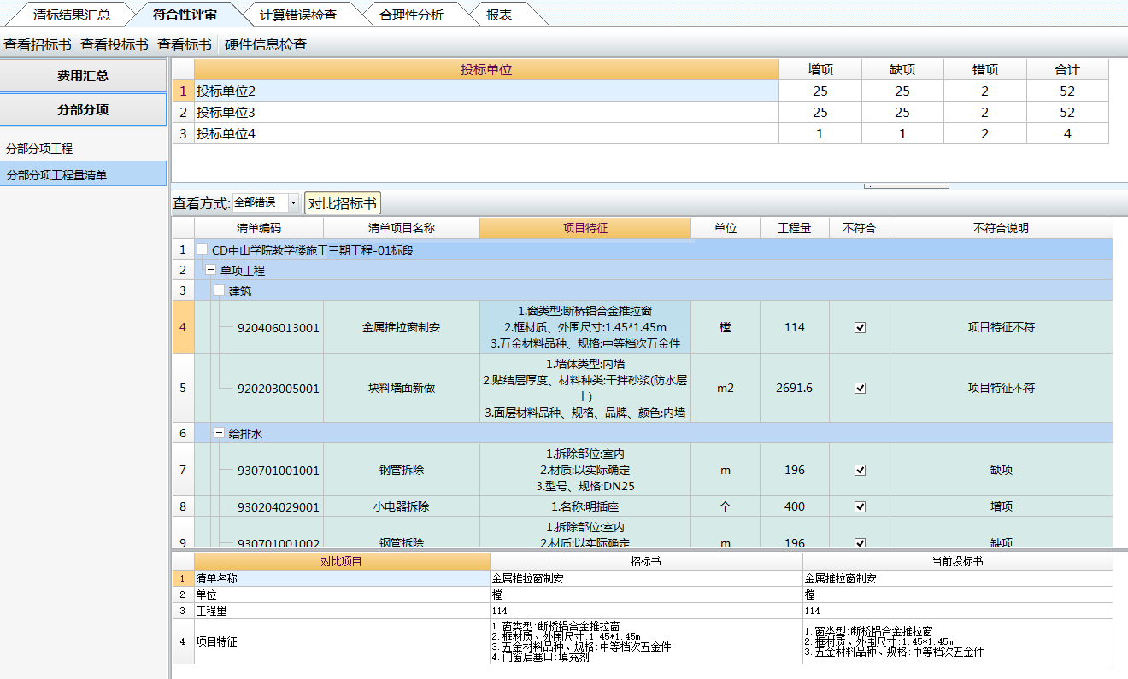The image size is (1128, 679).
Task: Run 硬件信息检查 from the toolbar
Action: pos(266,44)
